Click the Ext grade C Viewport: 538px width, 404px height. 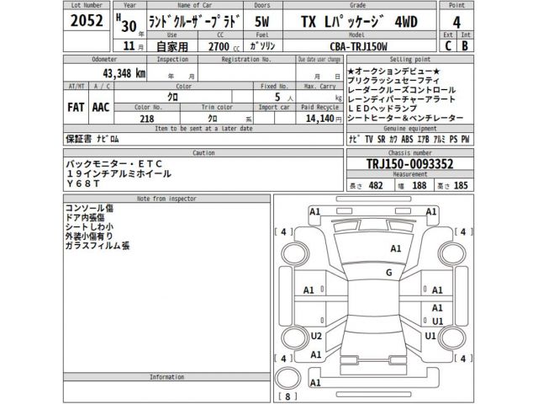click(x=448, y=45)
